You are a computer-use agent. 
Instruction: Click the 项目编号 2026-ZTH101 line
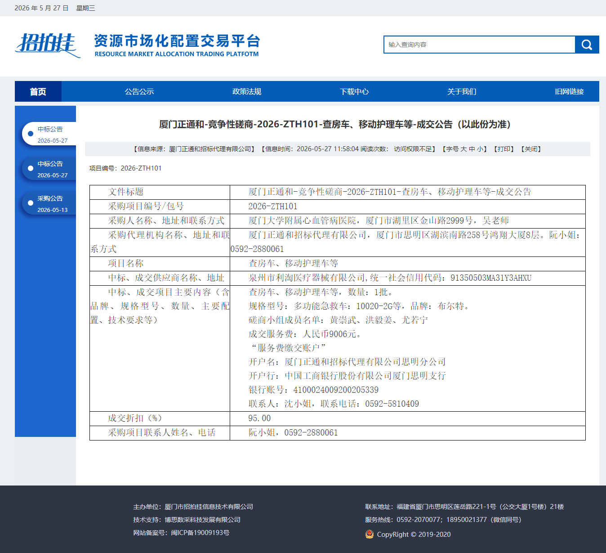pos(125,168)
